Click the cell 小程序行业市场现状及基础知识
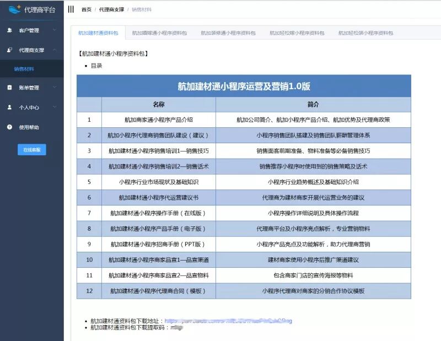The width and height of the screenshot is (441, 341). 159,182
